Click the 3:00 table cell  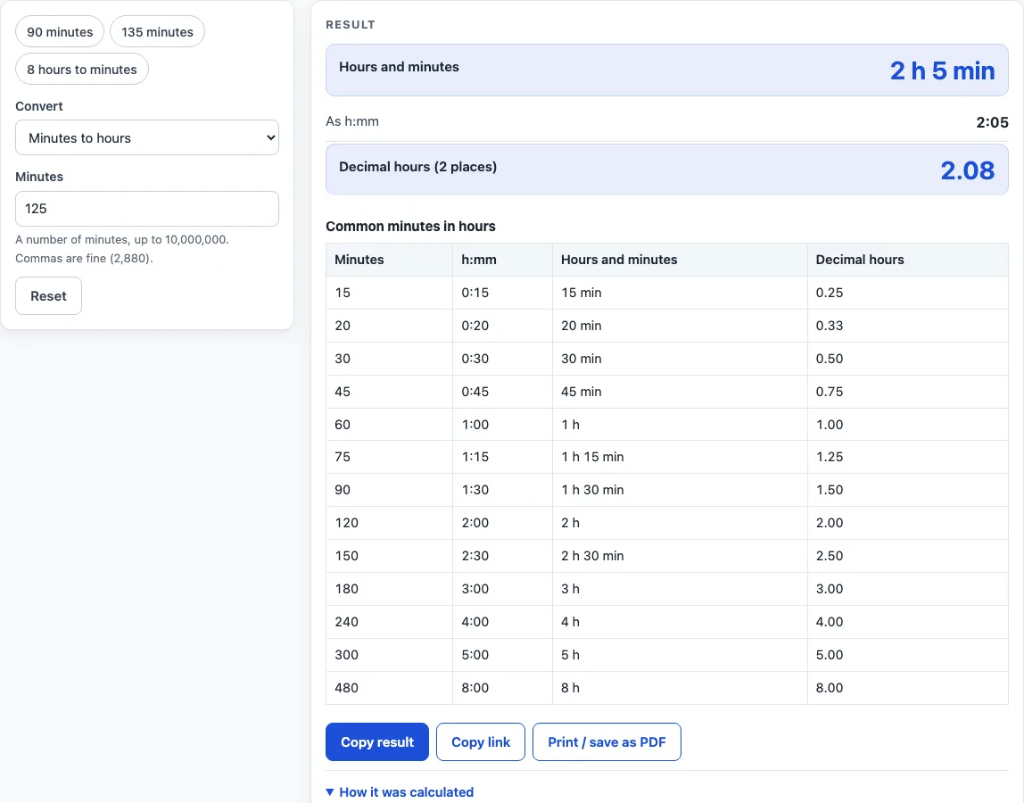pos(502,589)
